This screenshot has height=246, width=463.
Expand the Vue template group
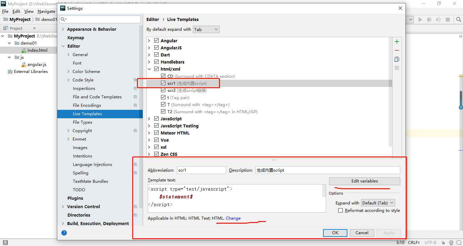coord(149,140)
